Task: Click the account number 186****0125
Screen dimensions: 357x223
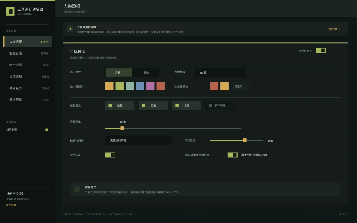Action: point(15,193)
